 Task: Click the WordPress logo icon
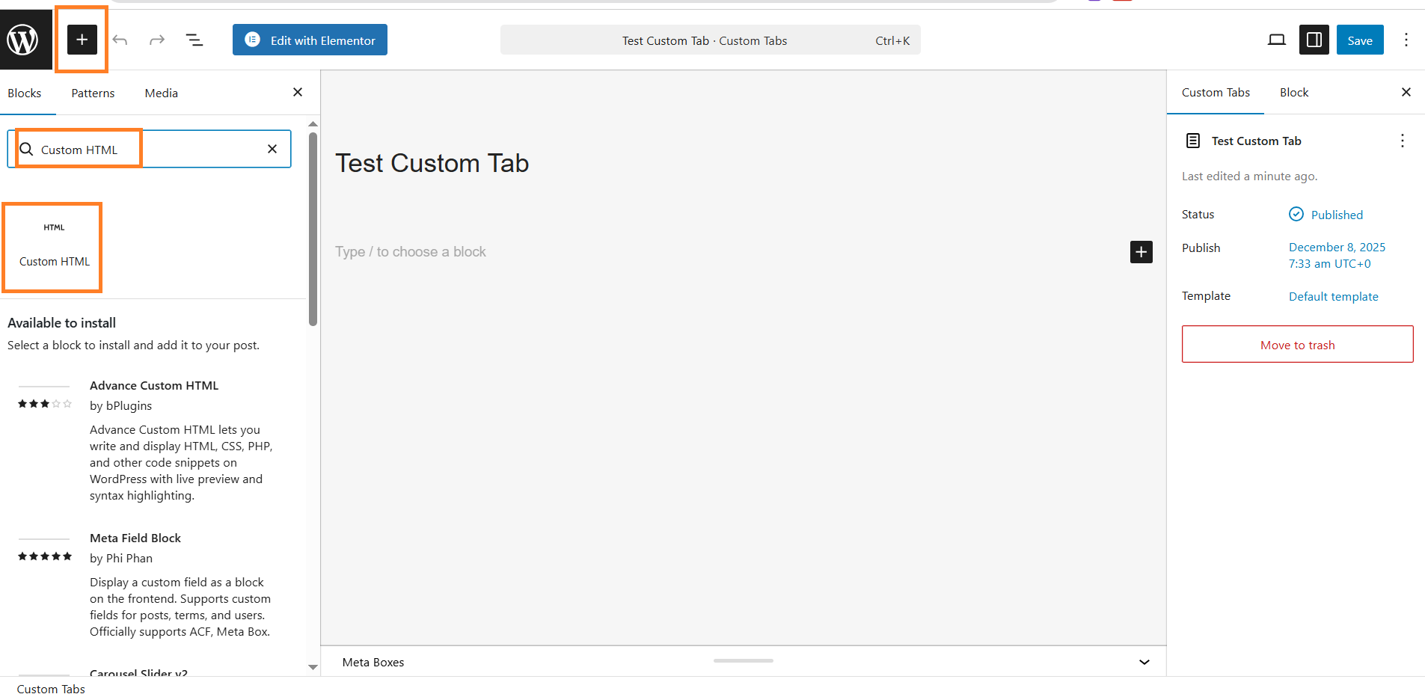(23, 40)
